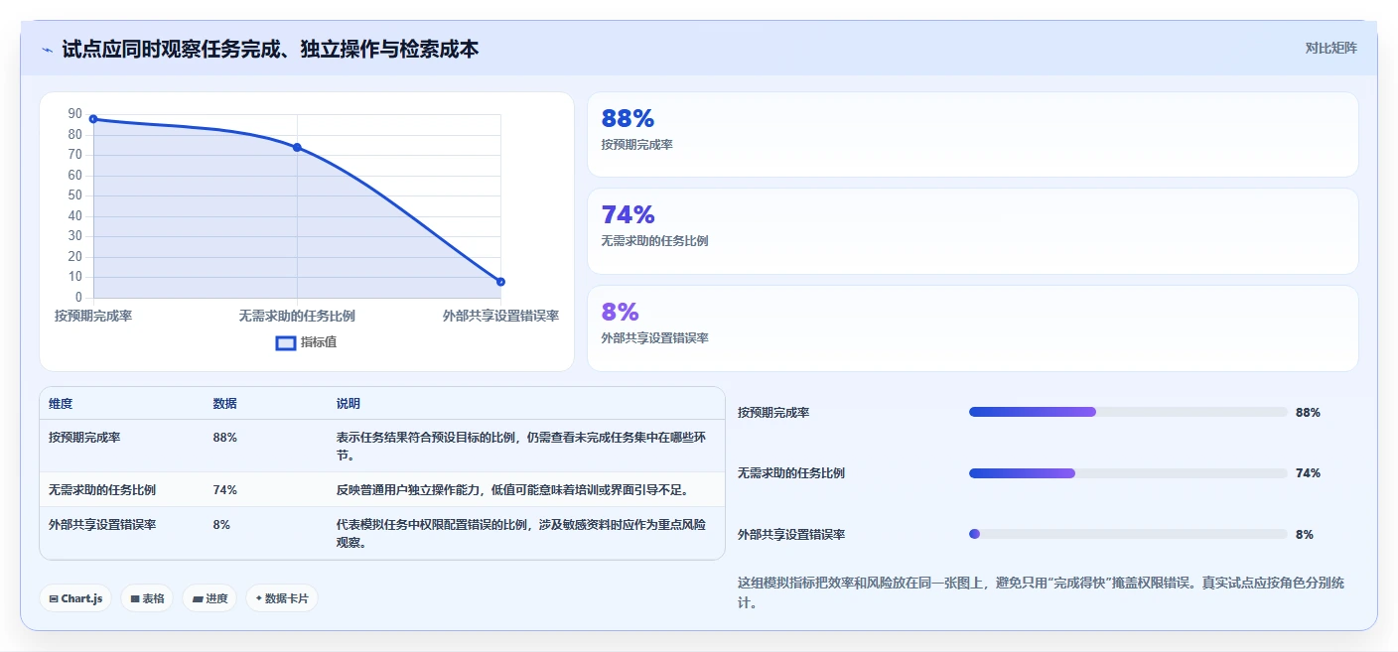Select the 88% 按预期完成率 stat card

972,134
